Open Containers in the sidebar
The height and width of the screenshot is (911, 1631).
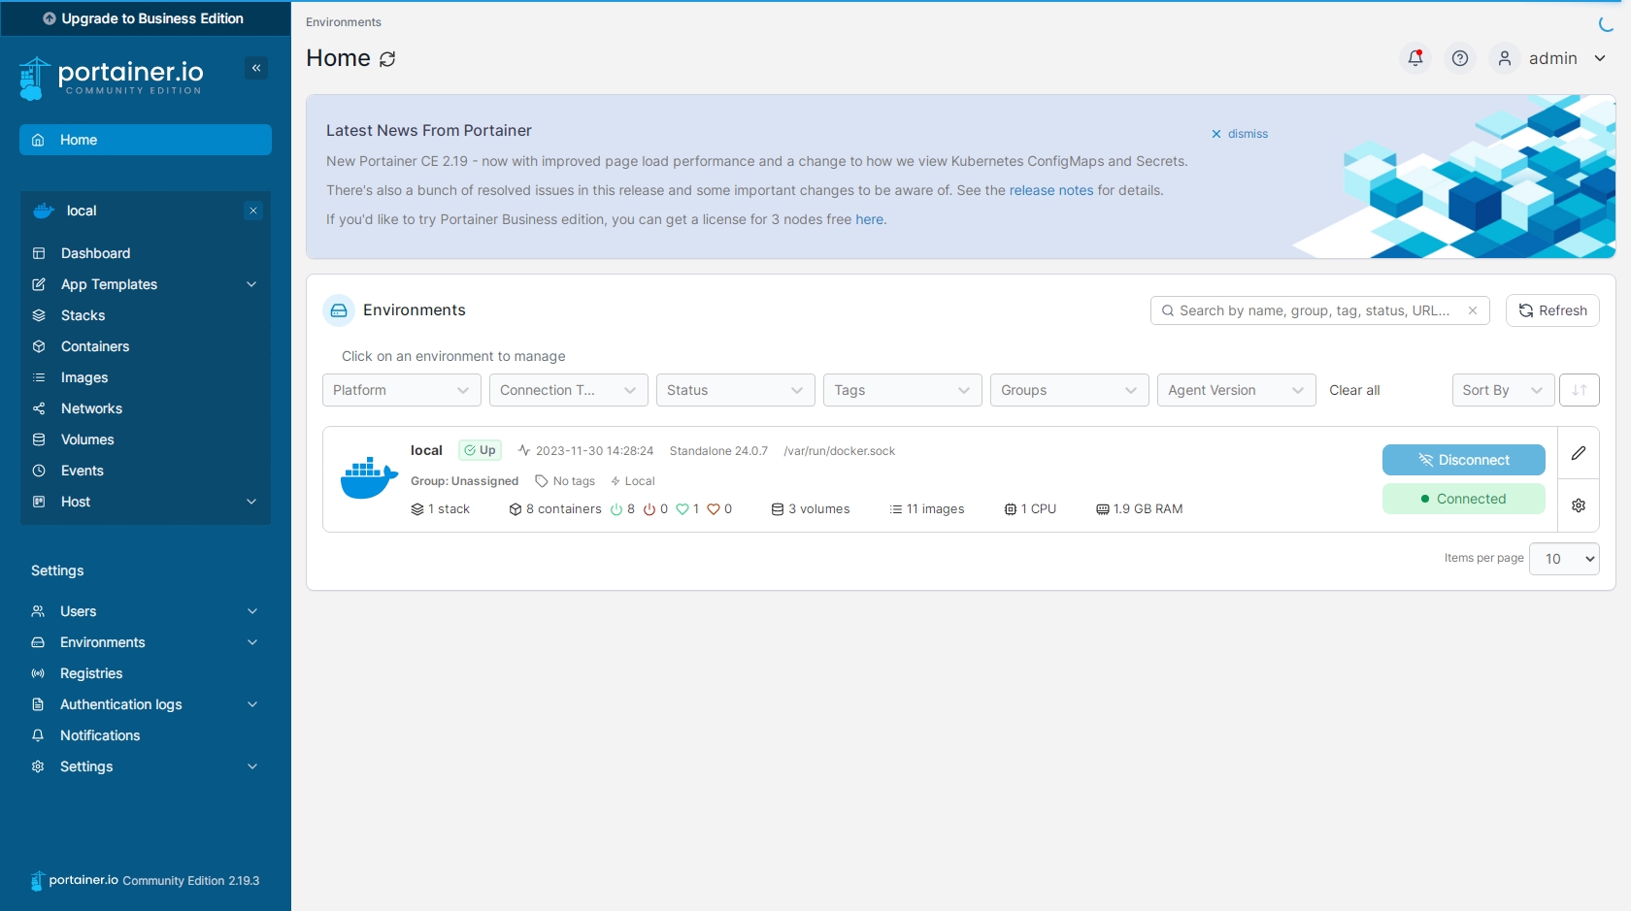click(146, 346)
